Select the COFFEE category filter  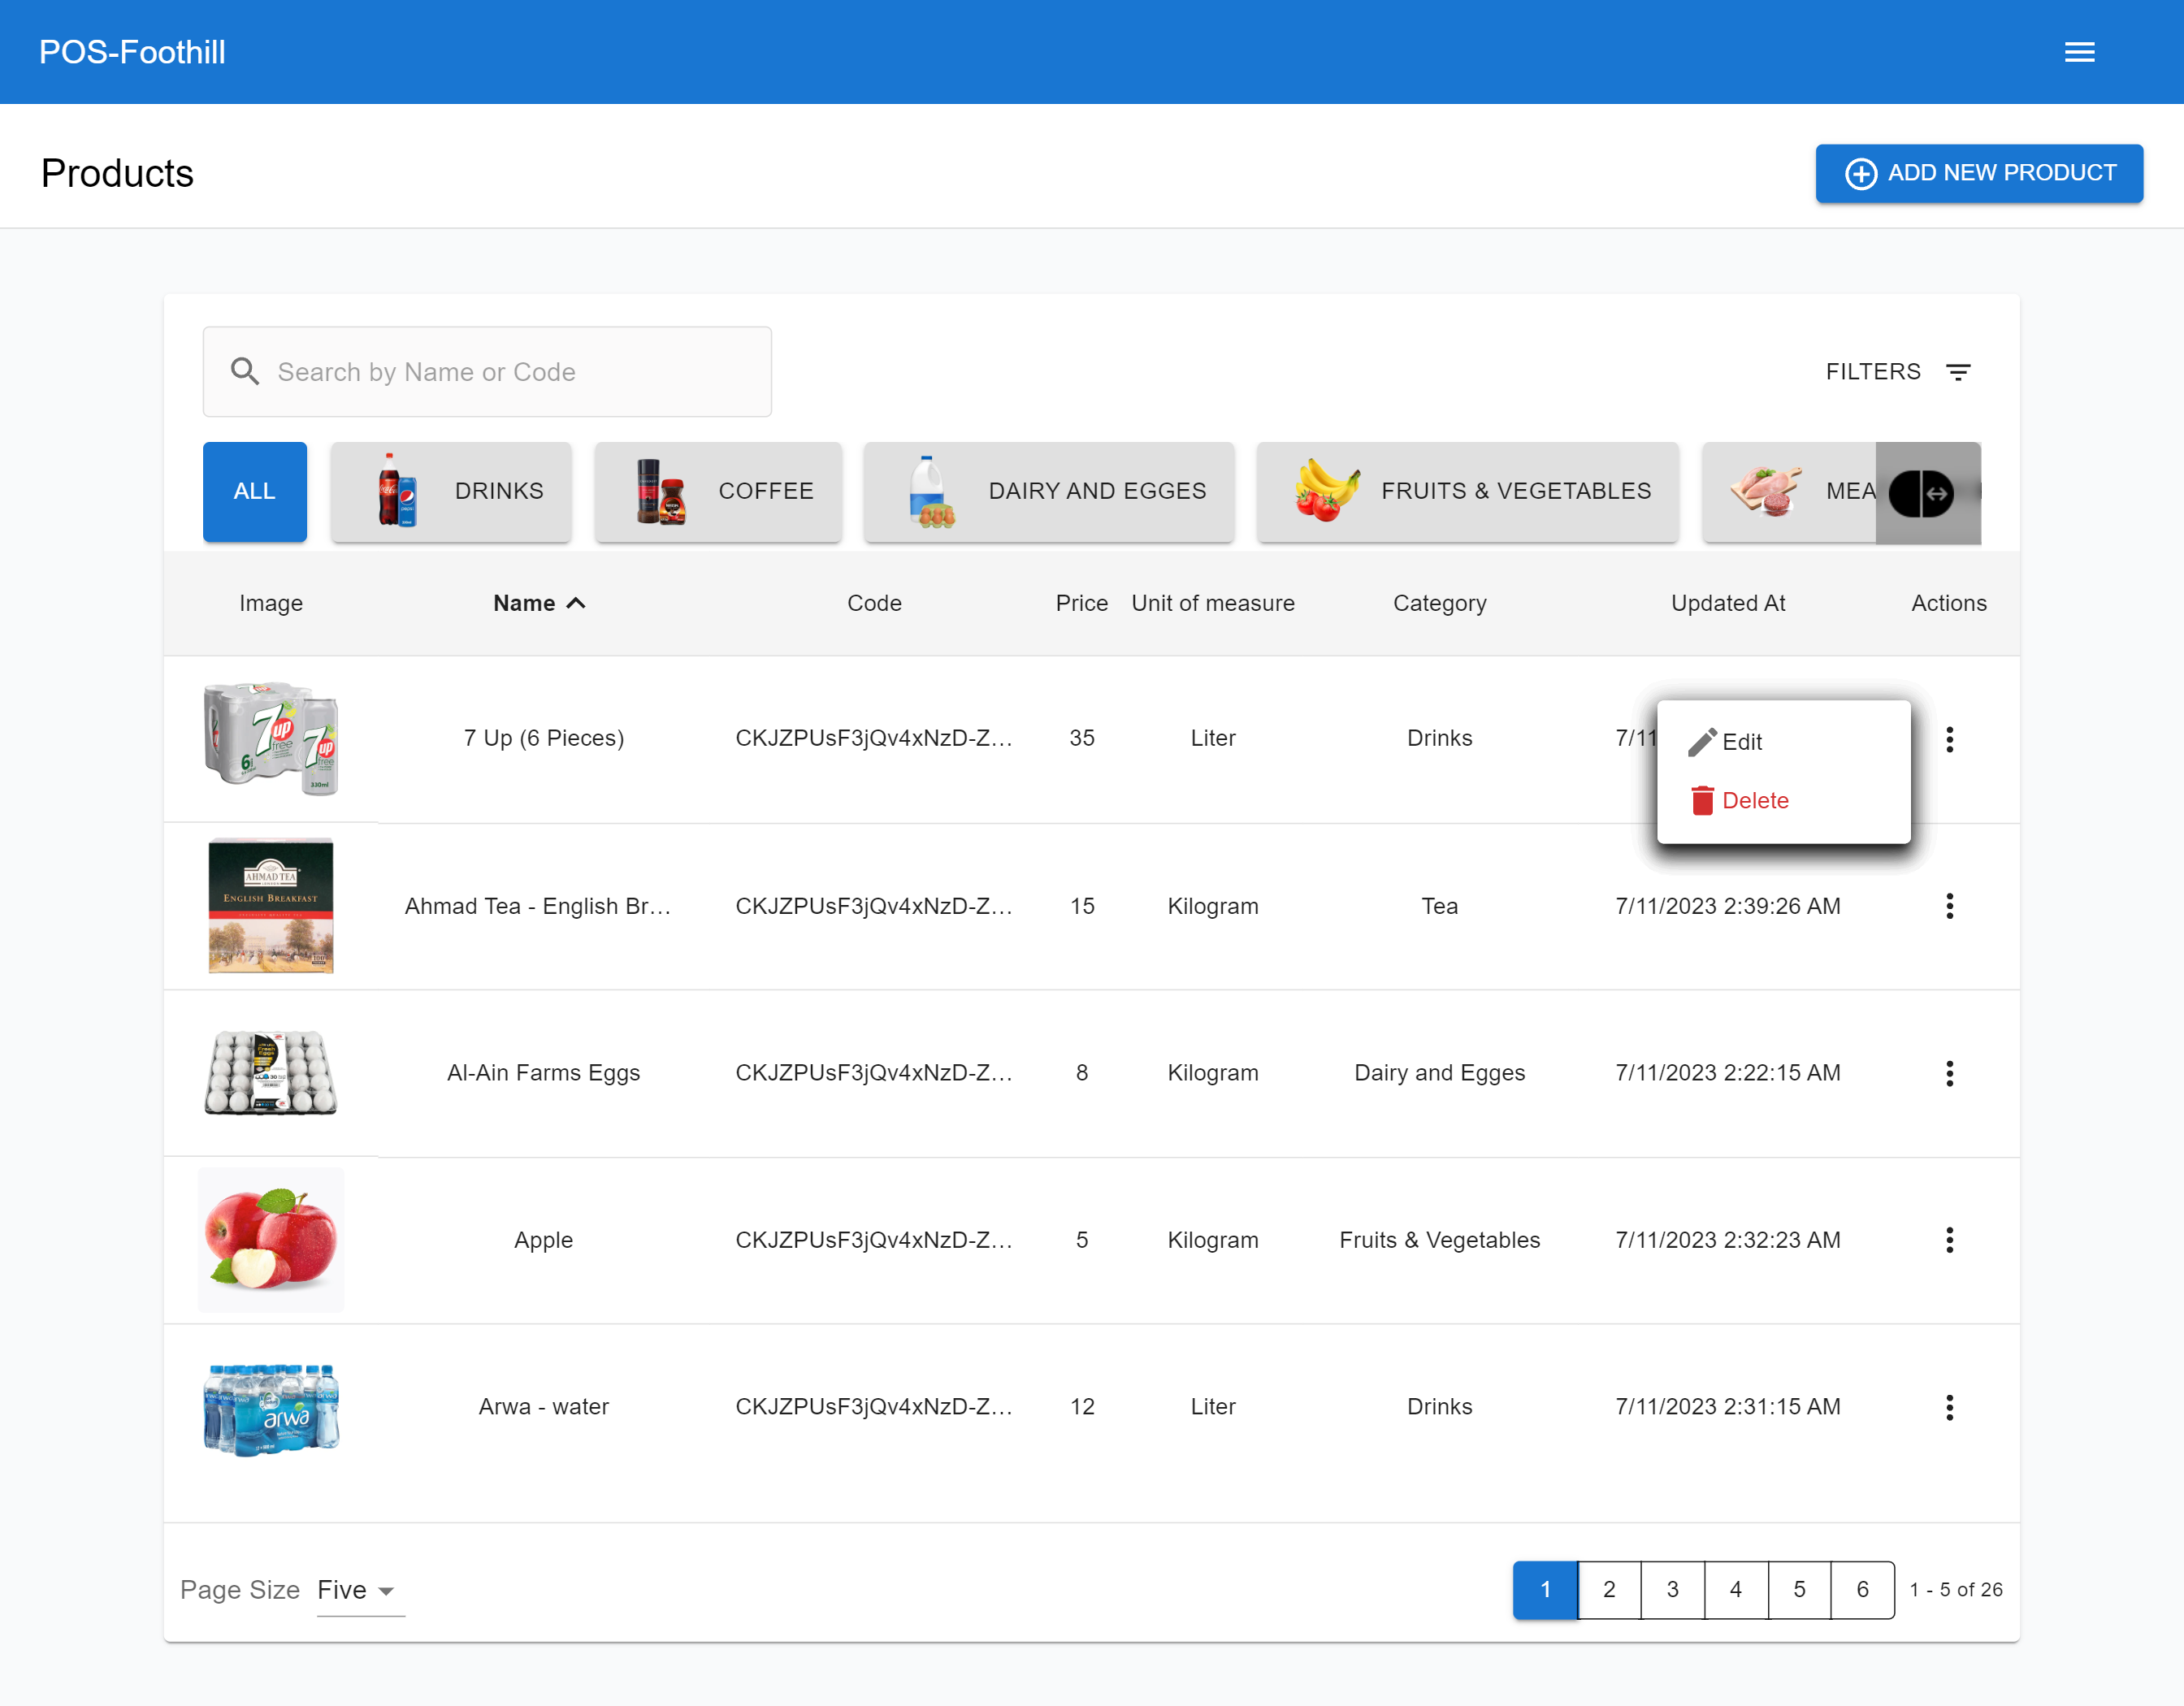718,491
